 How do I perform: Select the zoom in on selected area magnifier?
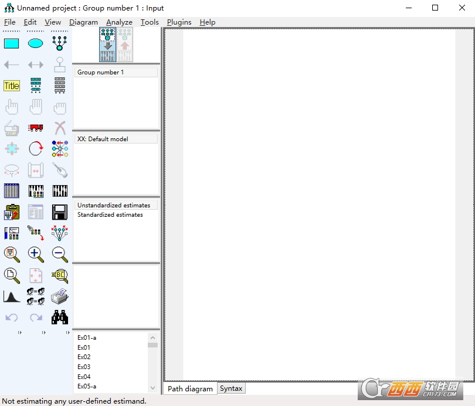pyautogui.click(x=12, y=254)
